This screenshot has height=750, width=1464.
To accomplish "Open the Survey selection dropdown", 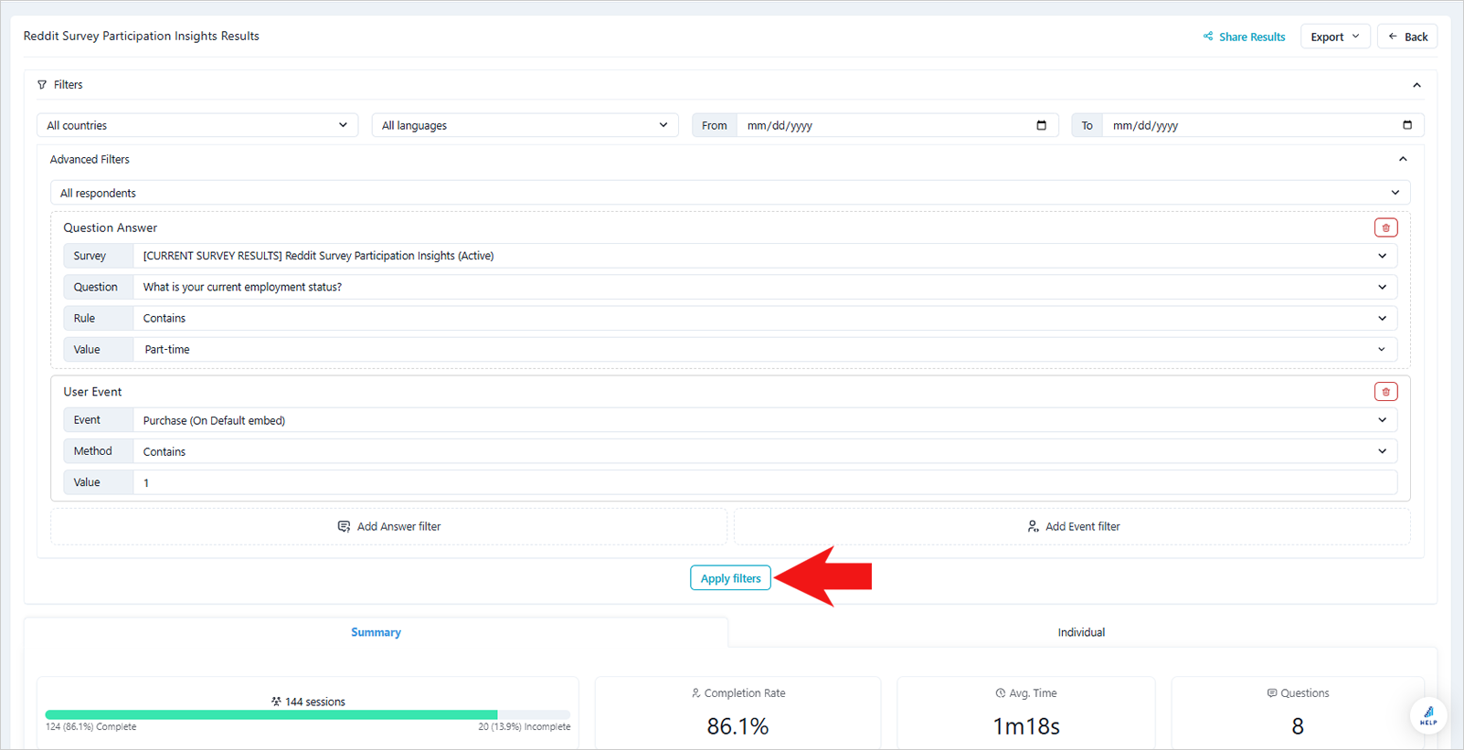I will pos(765,256).
